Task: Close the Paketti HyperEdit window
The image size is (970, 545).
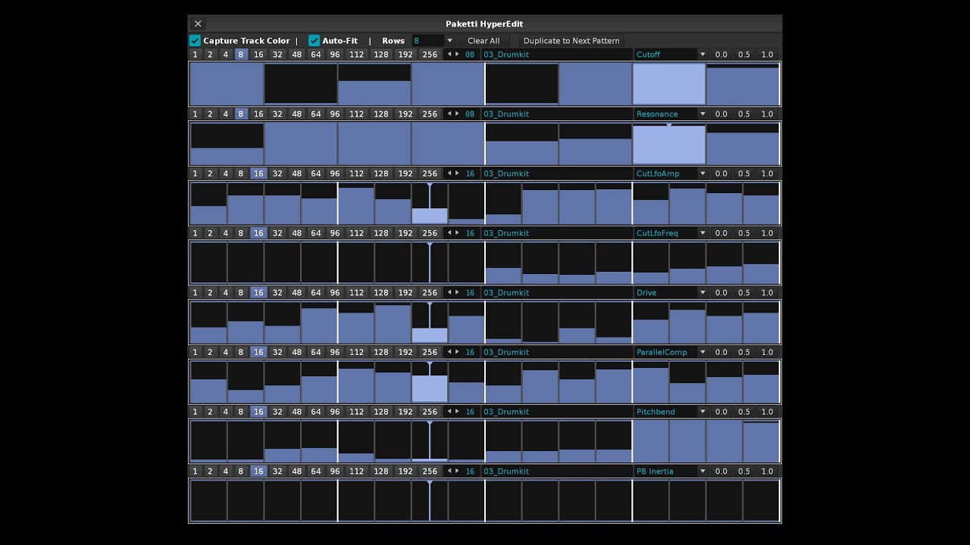Action: [198, 24]
